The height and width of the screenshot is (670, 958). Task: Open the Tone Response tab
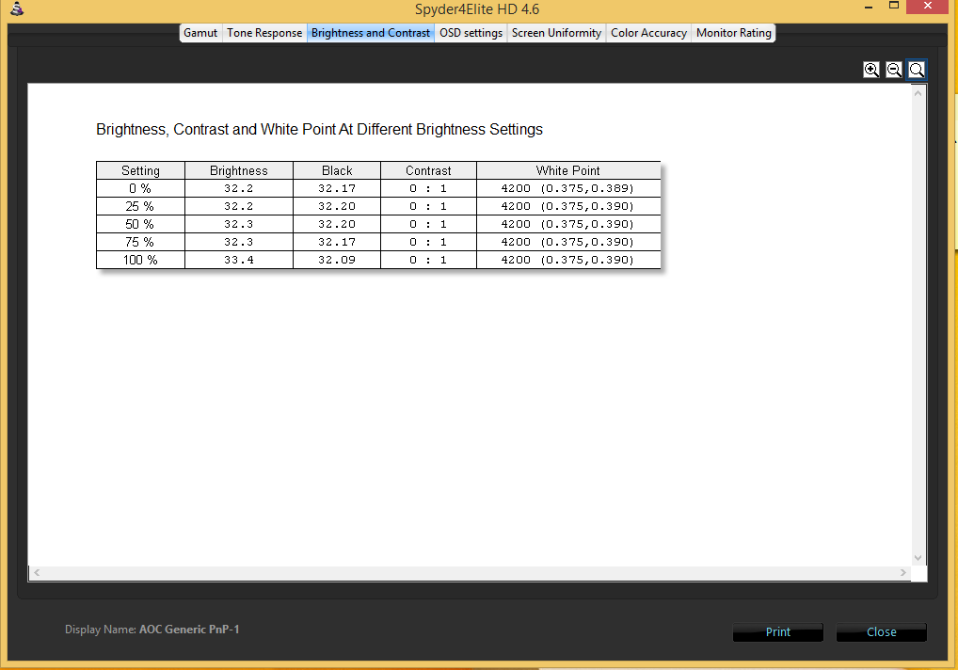[264, 33]
